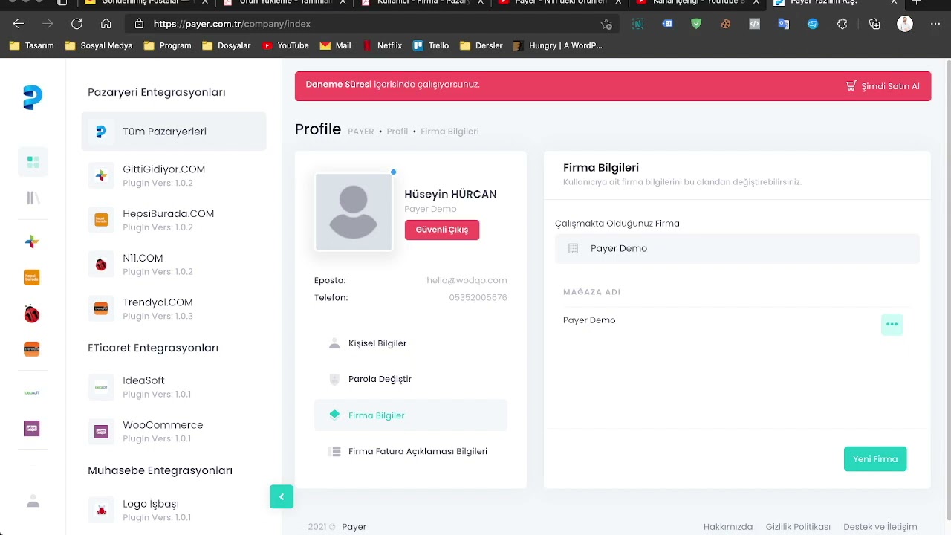Screen dimensions: 951x535
Task: Open the Destek ve İletişim footer link
Action: point(880,527)
